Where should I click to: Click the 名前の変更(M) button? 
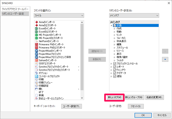(x=154, y=97)
